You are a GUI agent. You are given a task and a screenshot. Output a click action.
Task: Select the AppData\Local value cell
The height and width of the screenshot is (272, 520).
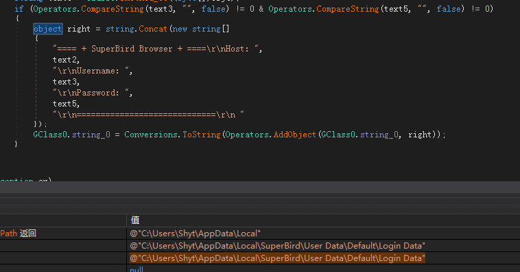point(195,234)
